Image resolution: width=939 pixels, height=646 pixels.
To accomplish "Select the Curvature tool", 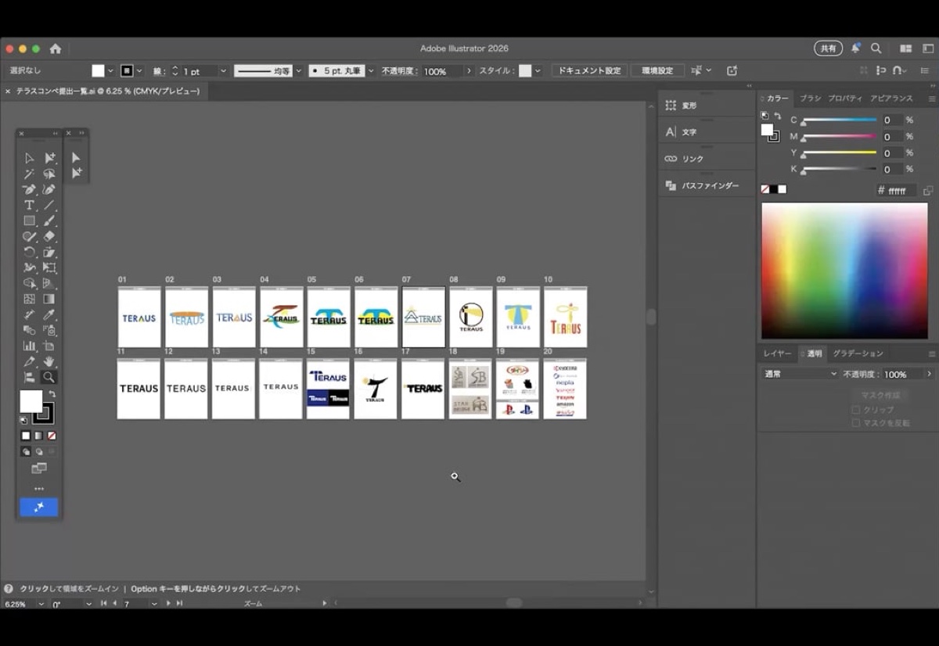I will click(49, 189).
